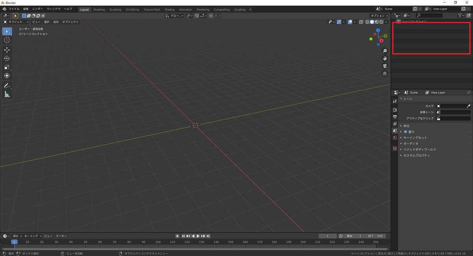Select the Transform tool
Viewport: 473px width, 256px height.
(7, 76)
